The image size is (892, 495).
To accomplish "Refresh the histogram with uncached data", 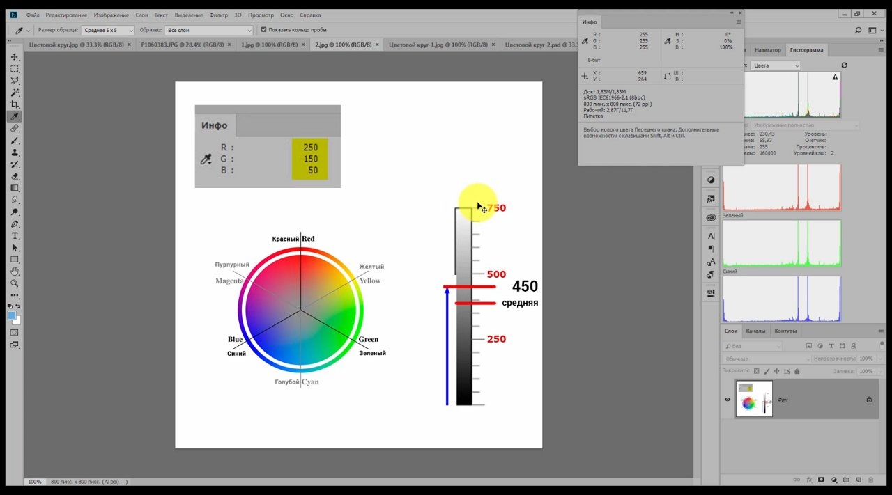I will point(845,65).
